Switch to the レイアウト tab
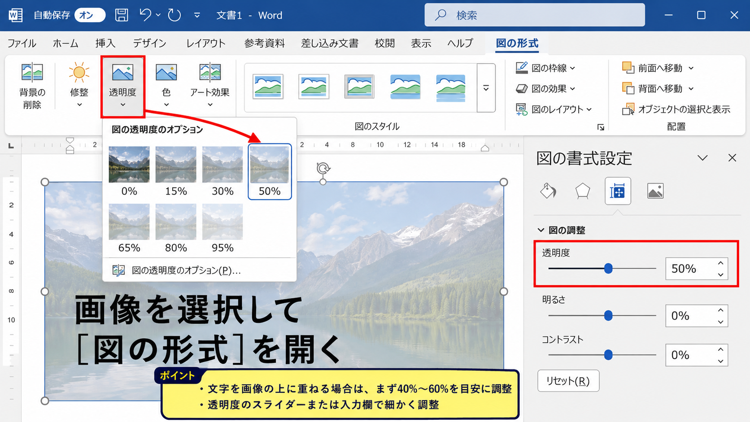The height and width of the screenshot is (422, 750). (x=206, y=43)
